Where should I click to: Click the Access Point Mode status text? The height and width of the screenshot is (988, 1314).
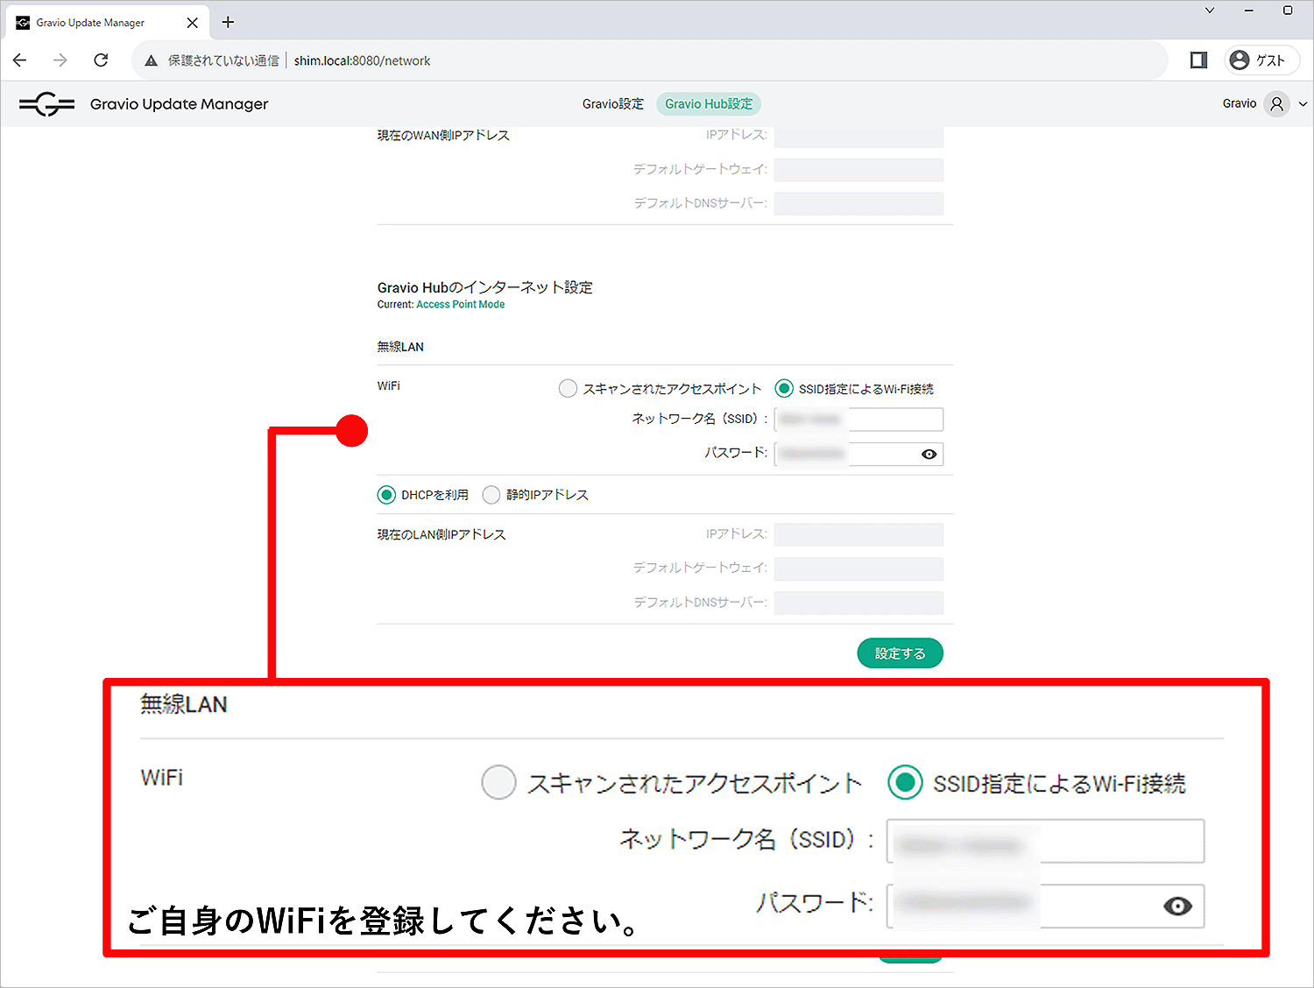460,305
